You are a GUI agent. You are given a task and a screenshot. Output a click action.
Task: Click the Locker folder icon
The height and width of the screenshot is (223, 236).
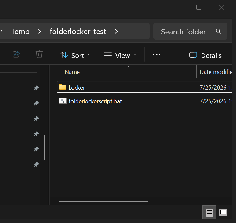tap(63, 87)
